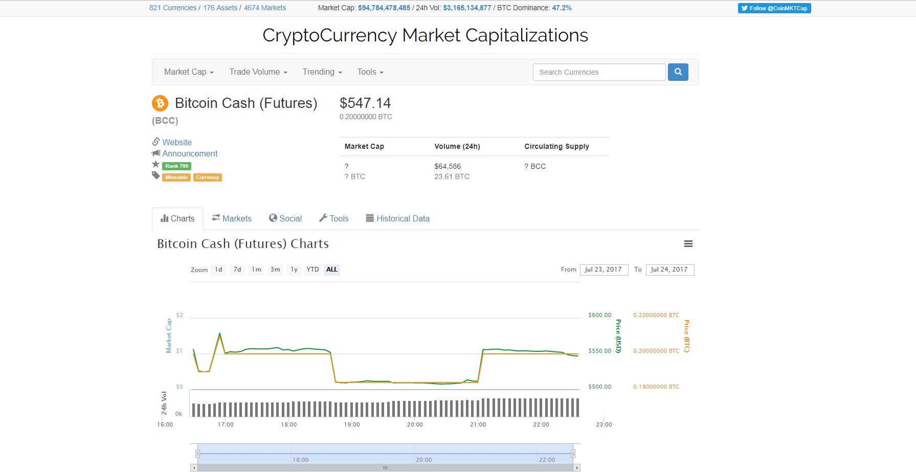Image resolution: width=916 pixels, height=472 pixels.
Task: Switch to the Markets tab
Action: point(232,218)
